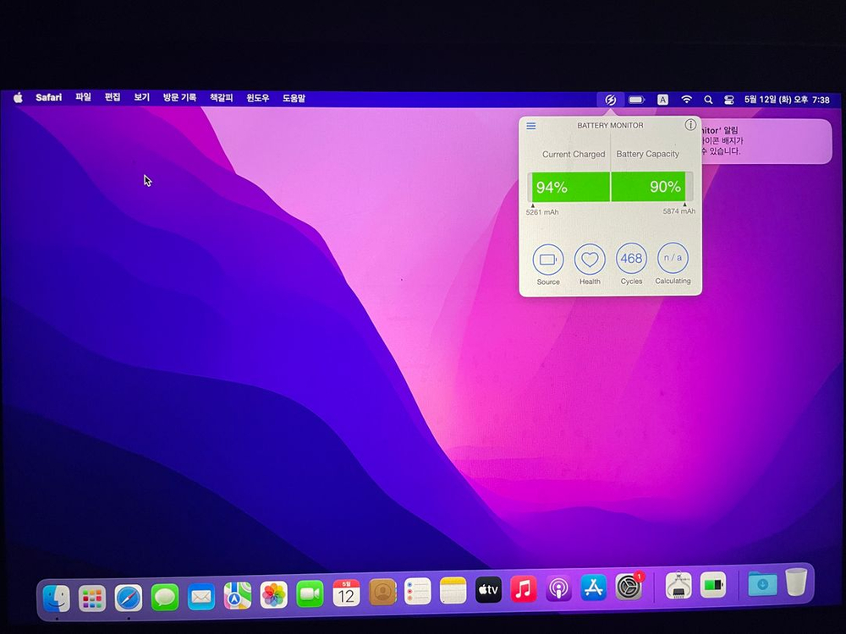The height and width of the screenshot is (634, 846).
Task: Click the Health heart circle icon
Action: 590,260
